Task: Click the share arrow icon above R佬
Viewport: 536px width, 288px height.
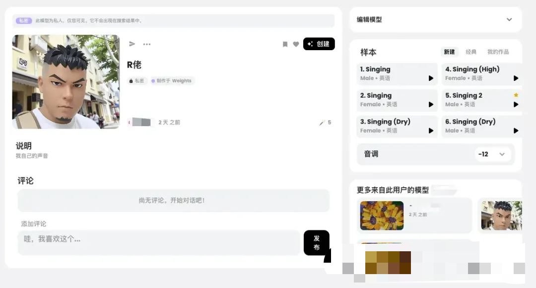Action: pos(132,44)
